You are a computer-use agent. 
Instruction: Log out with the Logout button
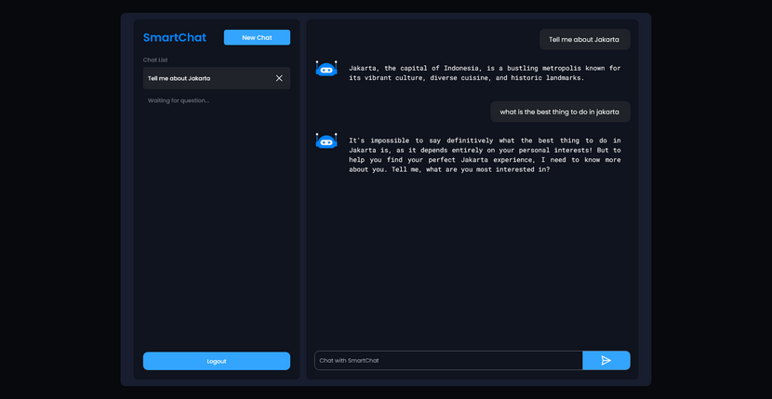tap(217, 361)
